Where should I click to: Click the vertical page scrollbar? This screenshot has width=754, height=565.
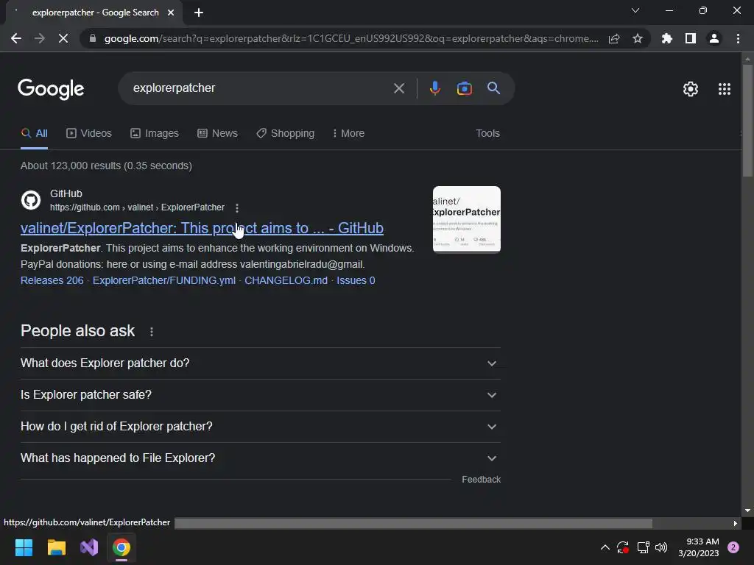[x=747, y=120]
